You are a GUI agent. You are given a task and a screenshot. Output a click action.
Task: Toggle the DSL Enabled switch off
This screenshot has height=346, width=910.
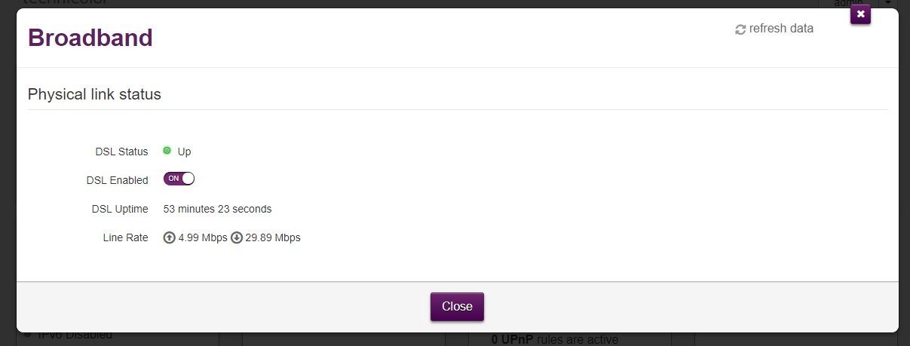coord(179,179)
